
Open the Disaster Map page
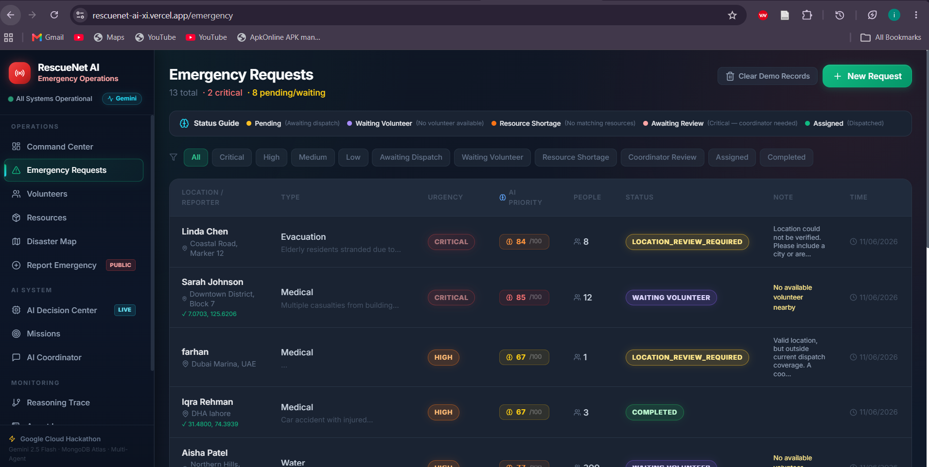pos(73,241)
